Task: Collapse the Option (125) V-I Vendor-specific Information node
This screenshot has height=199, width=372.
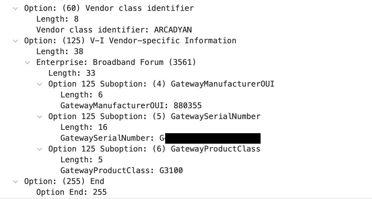Action: pyautogui.click(x=15, y=41)
